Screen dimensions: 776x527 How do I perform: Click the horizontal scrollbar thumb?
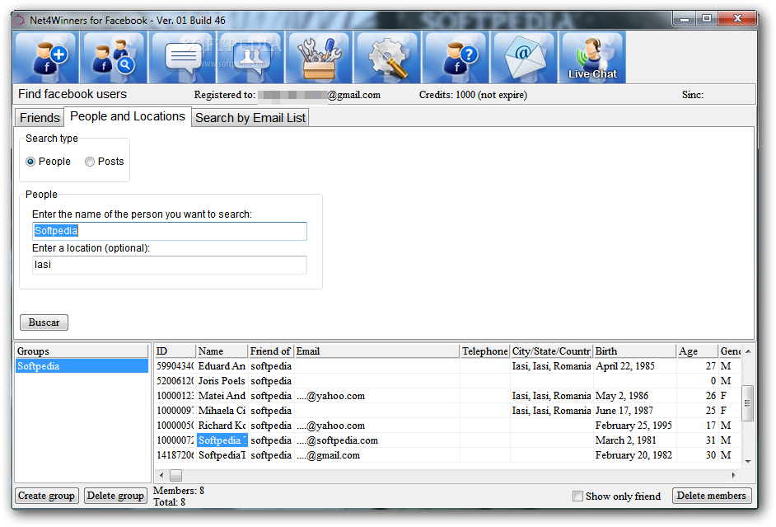point(175,475)
